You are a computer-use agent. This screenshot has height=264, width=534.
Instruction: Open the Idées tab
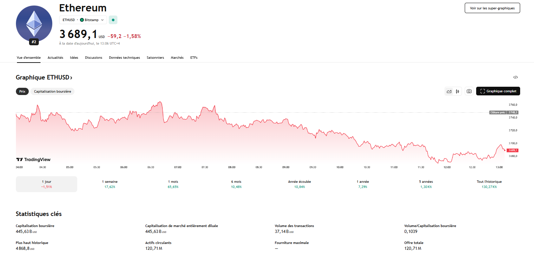coord(74,58)
